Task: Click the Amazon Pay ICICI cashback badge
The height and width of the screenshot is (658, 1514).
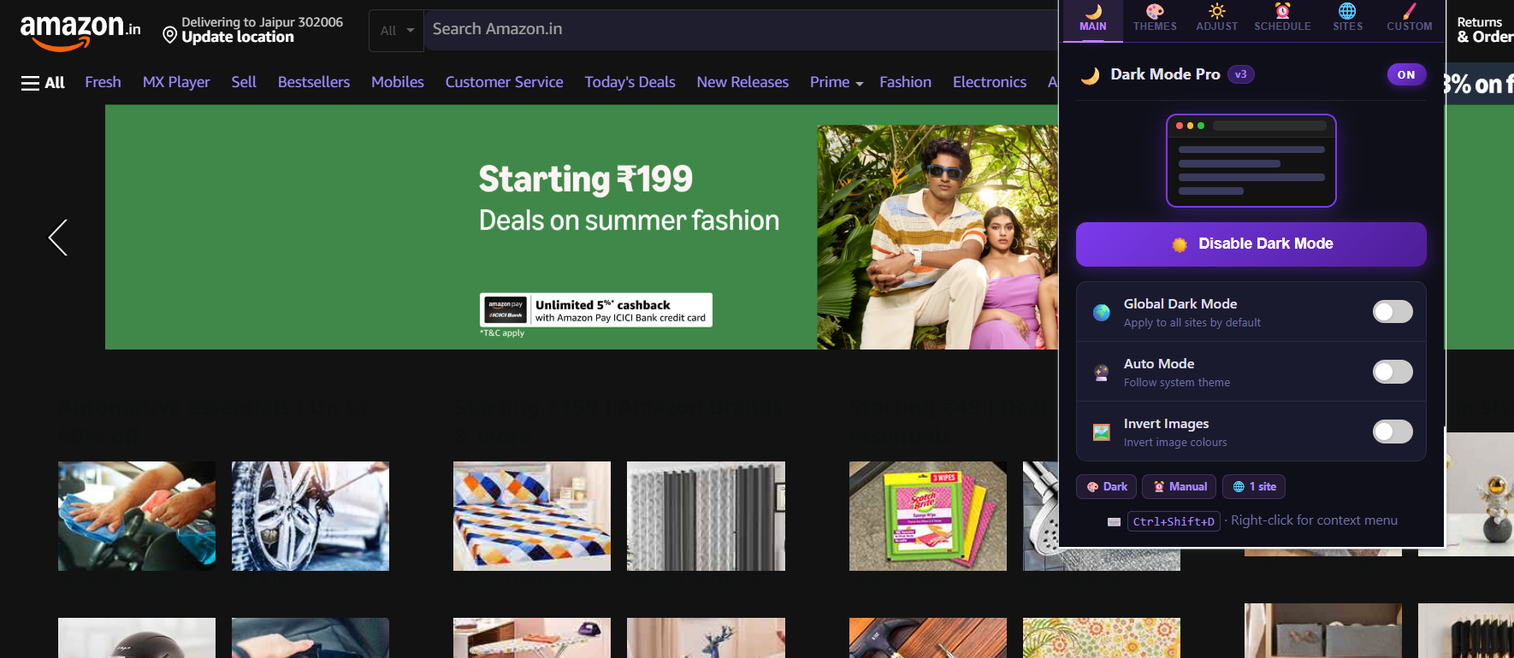Action: pos(596,310)
